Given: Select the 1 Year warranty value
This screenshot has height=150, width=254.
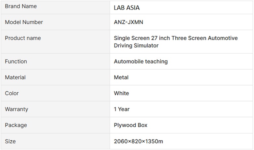Looking at the screenshot, I should tap(122, 109).
